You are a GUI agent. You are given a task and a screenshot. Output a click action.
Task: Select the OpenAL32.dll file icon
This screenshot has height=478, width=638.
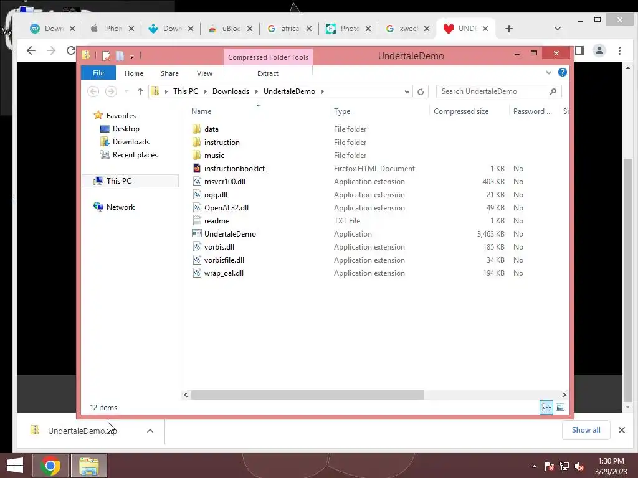click(x=196, y=208)
